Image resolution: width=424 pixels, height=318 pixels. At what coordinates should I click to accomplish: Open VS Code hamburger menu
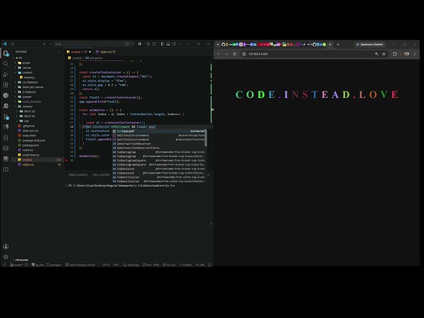click(13, 44)
